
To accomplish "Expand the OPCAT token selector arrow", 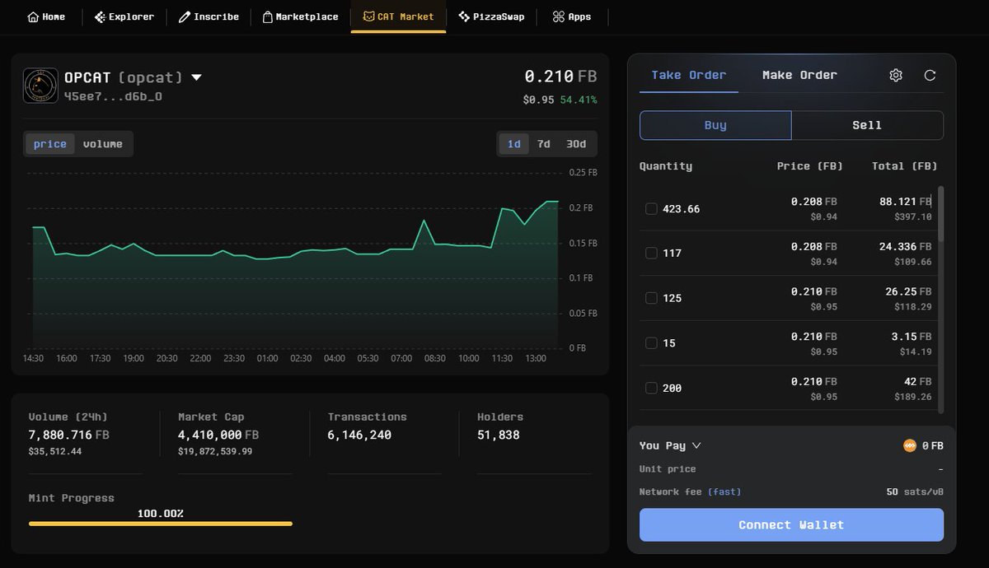I will coord(196,77).
